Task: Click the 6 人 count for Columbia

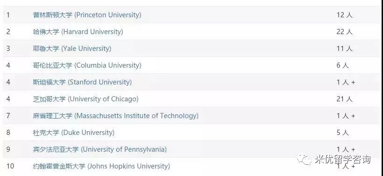Action: [342, 65]
